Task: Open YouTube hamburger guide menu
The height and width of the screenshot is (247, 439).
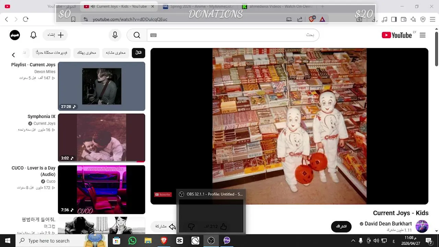Action: (423, 35)
